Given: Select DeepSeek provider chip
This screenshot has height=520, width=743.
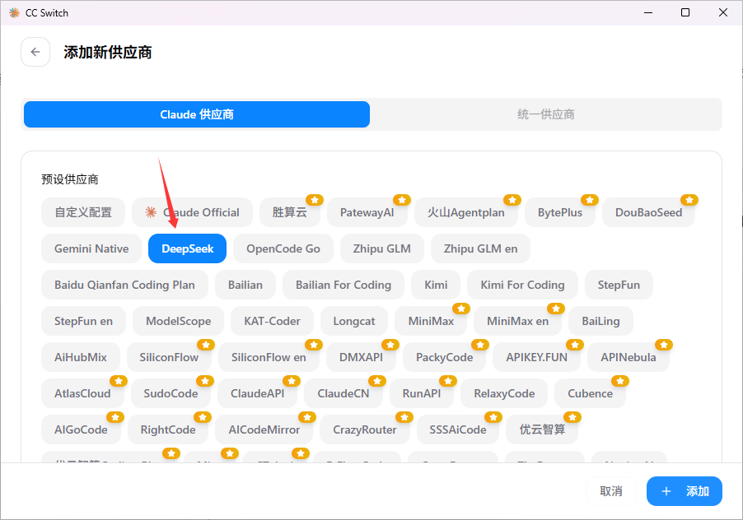Looking at the screenshot, I should (x=188, y=248).
